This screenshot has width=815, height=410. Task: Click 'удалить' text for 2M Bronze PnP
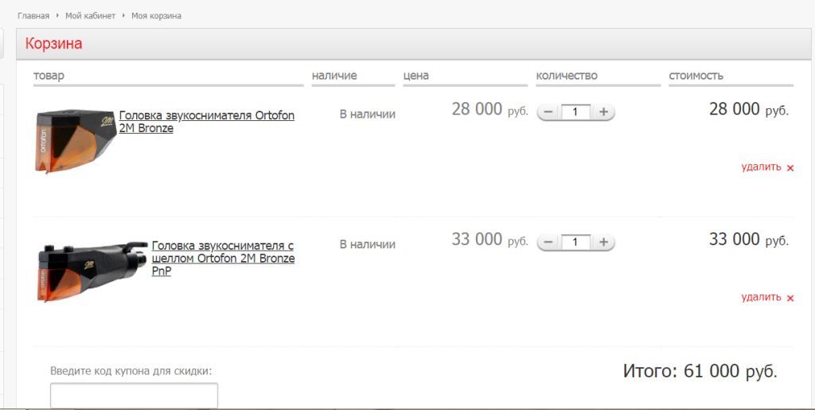pos(761,297)
